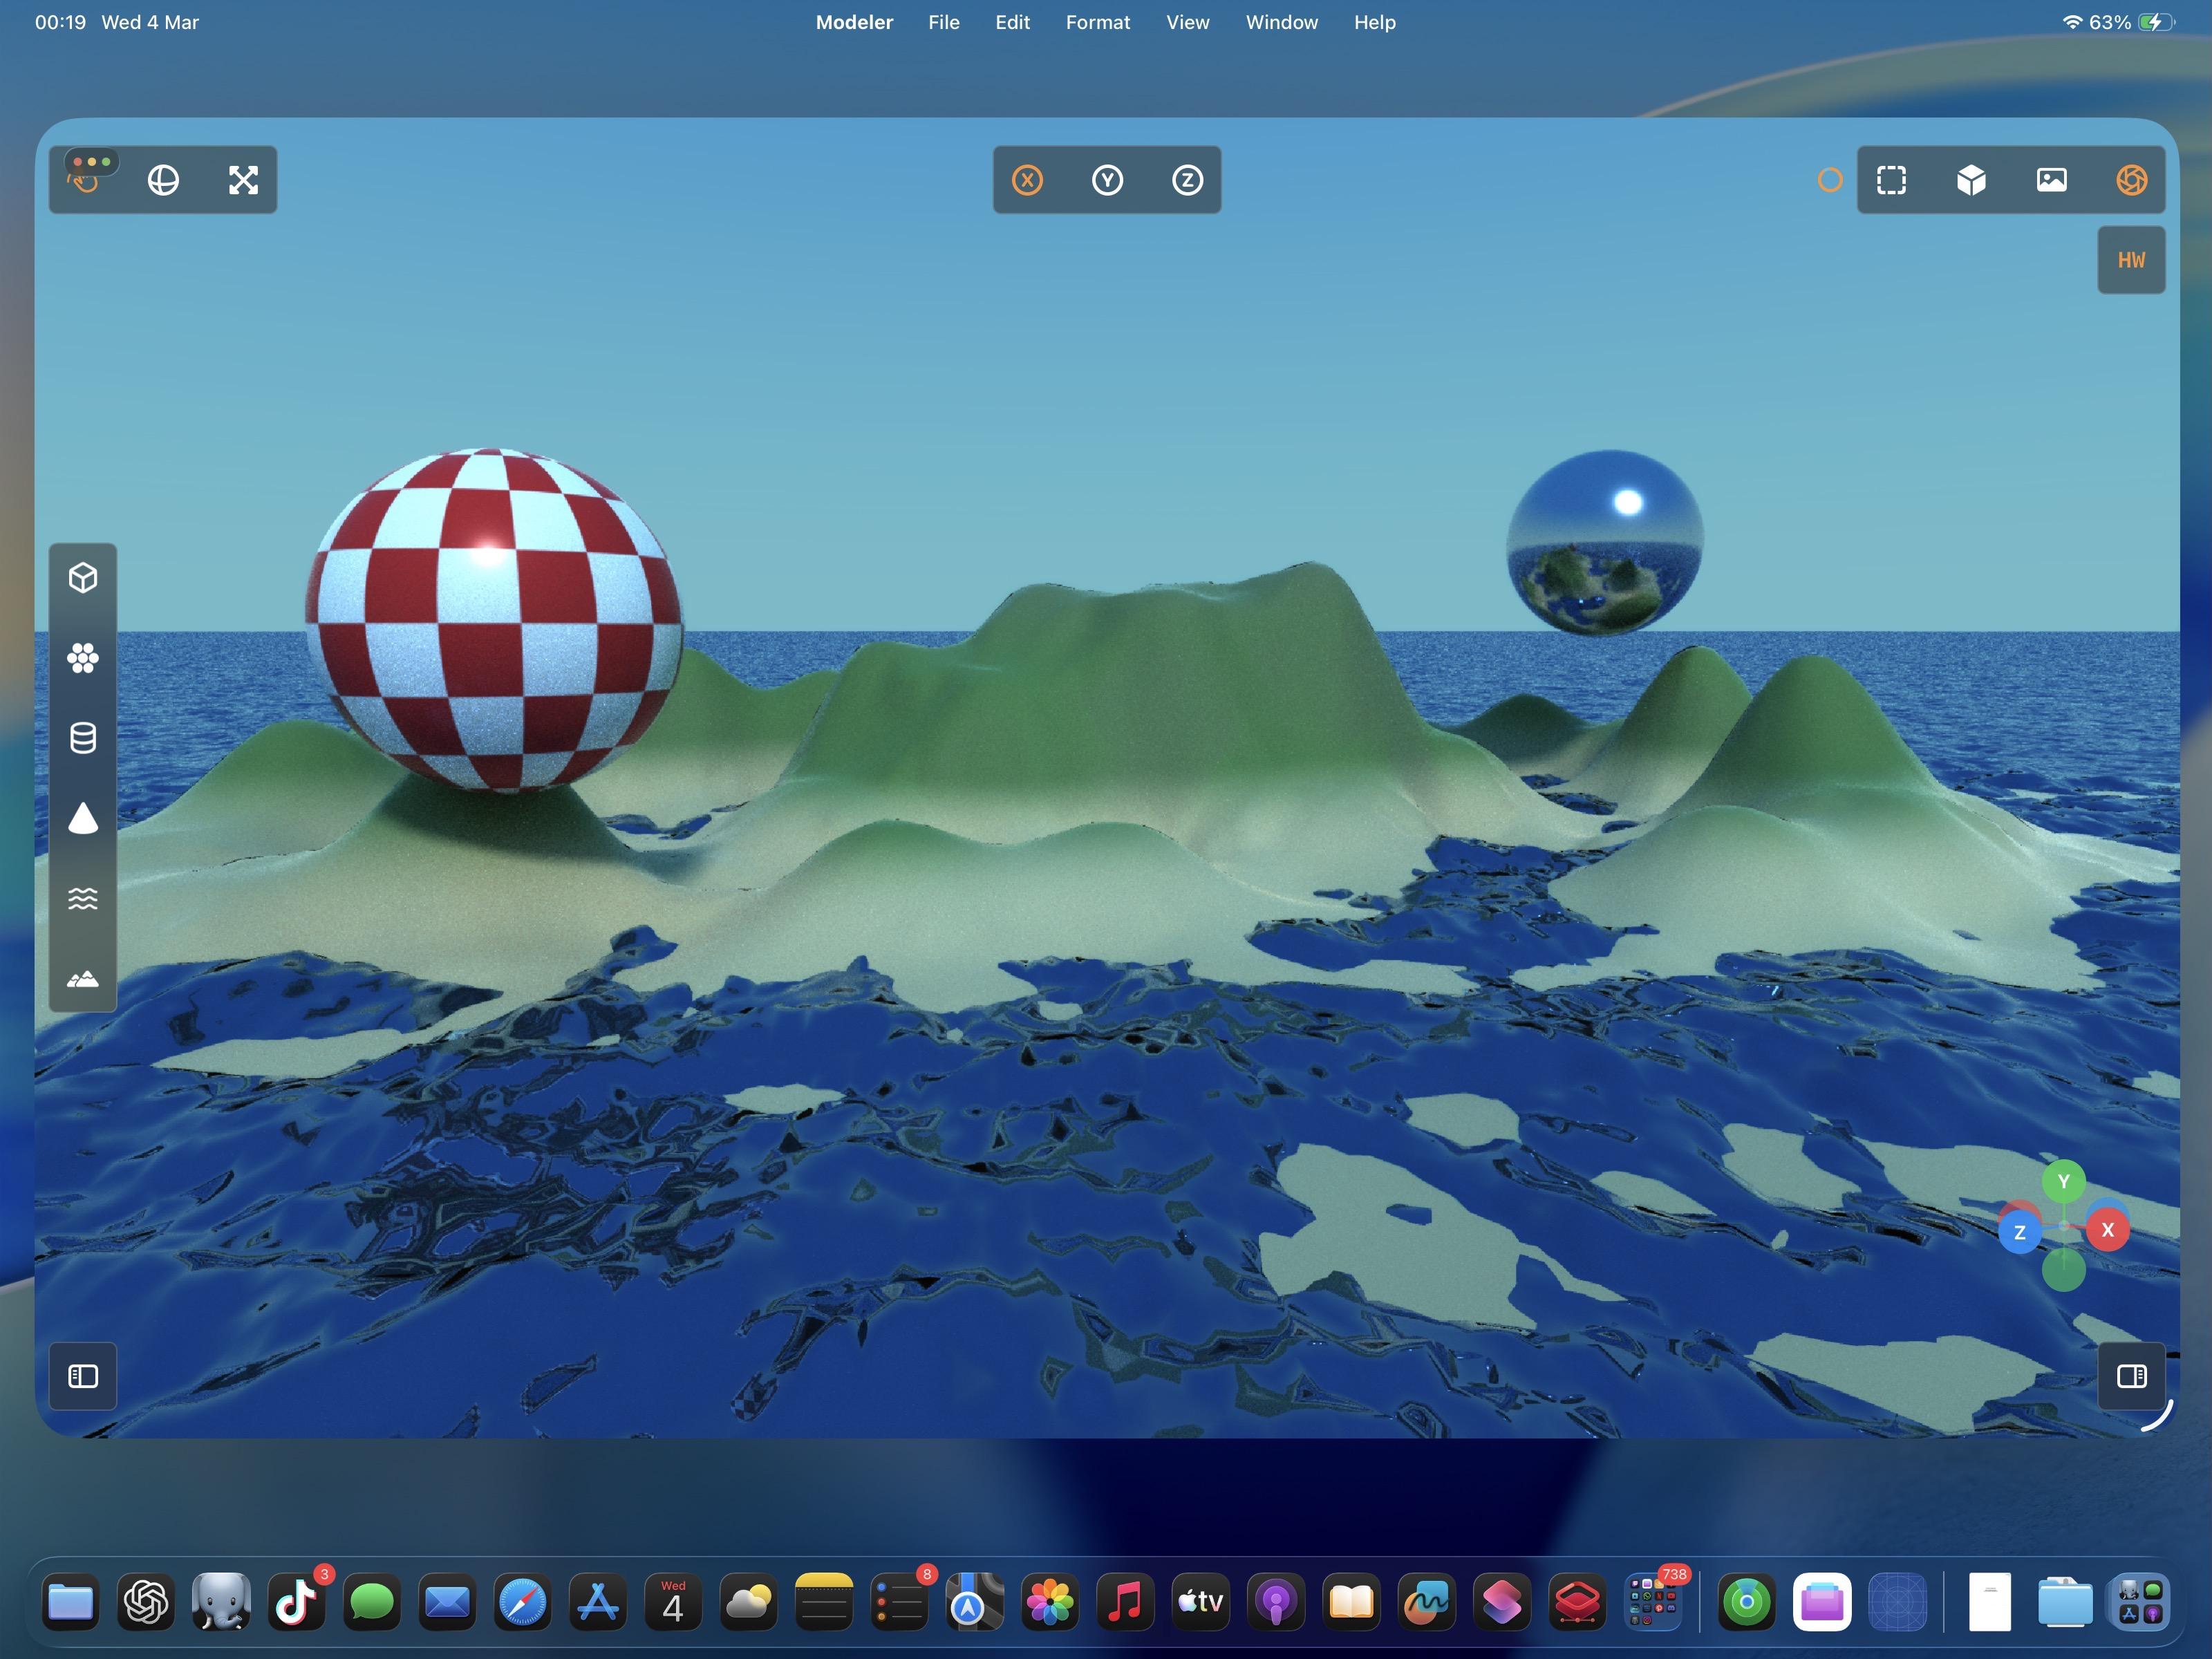Select the dashed-rectangle selection tool
Screen dimensions: 2212x1659
pos(1891,180)
